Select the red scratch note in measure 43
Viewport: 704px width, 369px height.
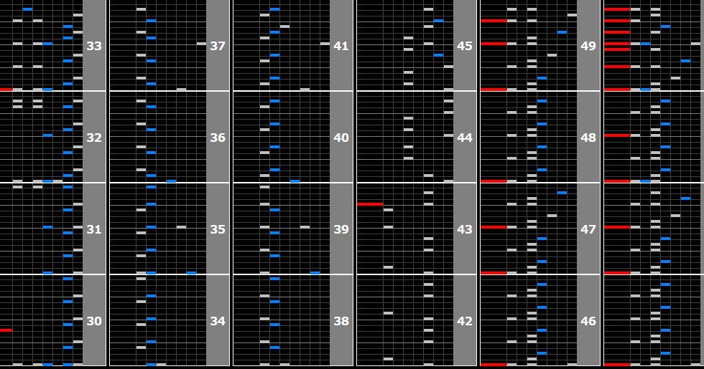370,204
